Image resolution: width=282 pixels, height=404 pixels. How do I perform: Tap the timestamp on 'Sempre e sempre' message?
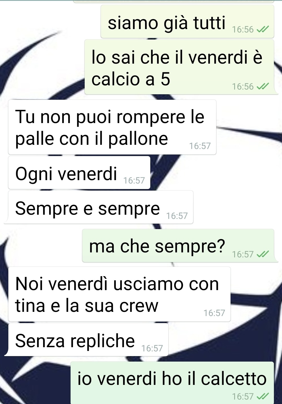click(x=177, y=216)
